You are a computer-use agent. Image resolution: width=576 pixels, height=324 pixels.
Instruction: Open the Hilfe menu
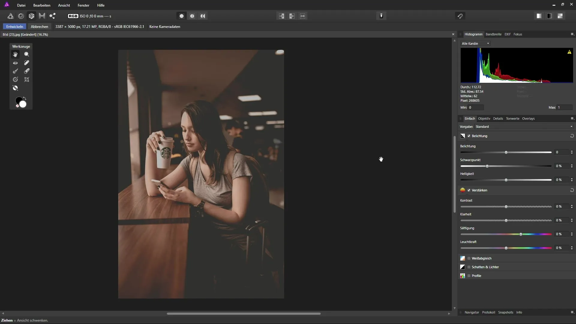pos(101,5)
